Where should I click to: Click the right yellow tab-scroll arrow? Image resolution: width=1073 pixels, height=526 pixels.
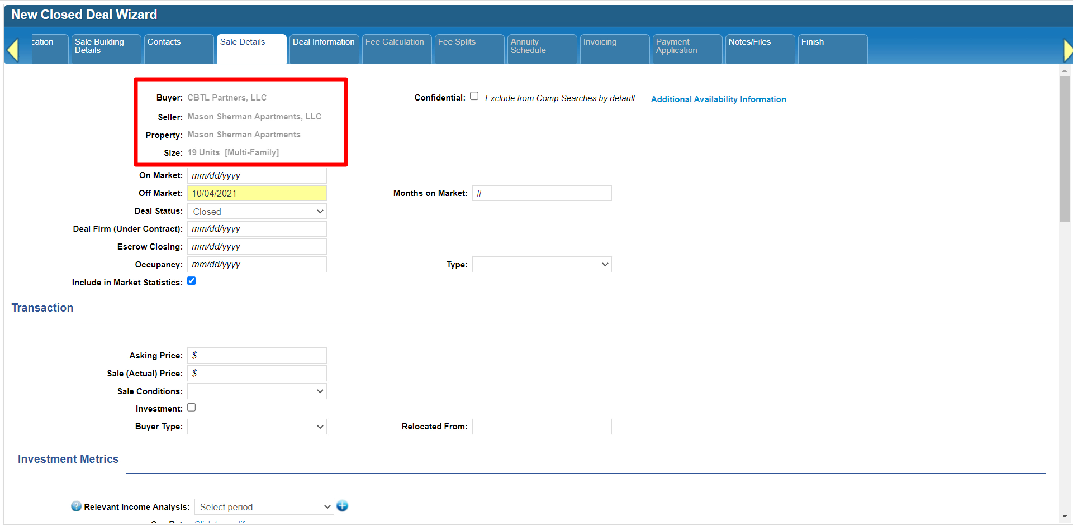(x=1067, y=50)
